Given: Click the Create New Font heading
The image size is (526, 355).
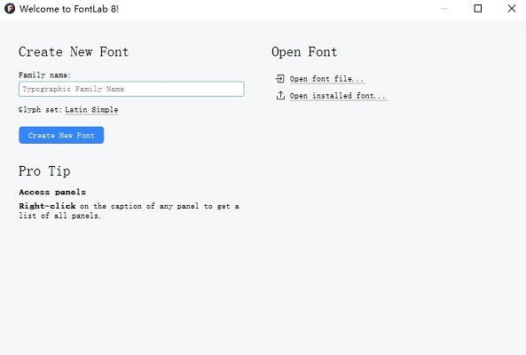Looking at the screenshot, I should (74, 52).
